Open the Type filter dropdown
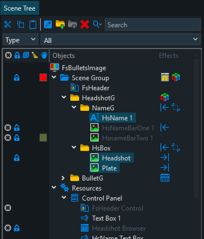204x239 pixels. [x=21, y=40]
